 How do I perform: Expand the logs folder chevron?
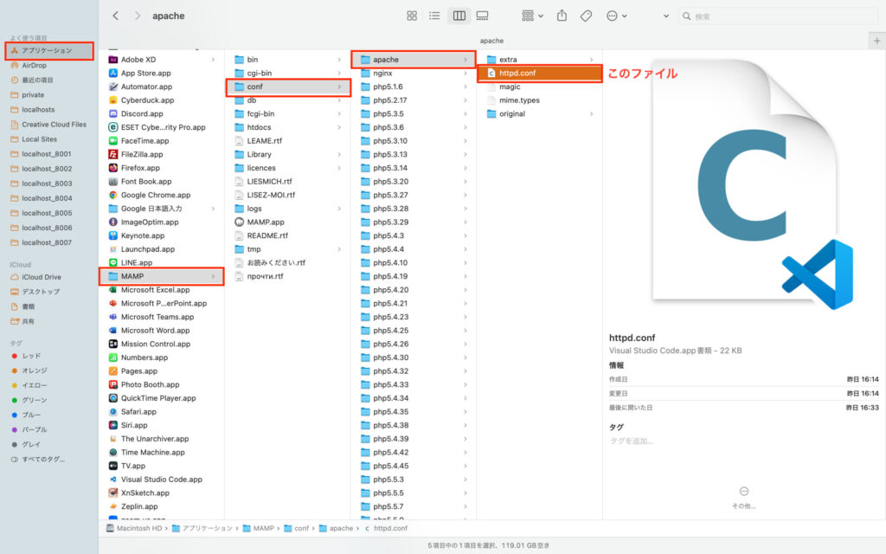[x=339, y=209]
